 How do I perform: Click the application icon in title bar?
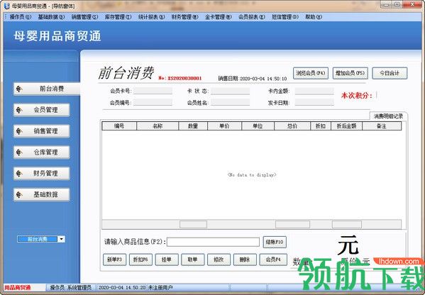[x=6, y=6]
